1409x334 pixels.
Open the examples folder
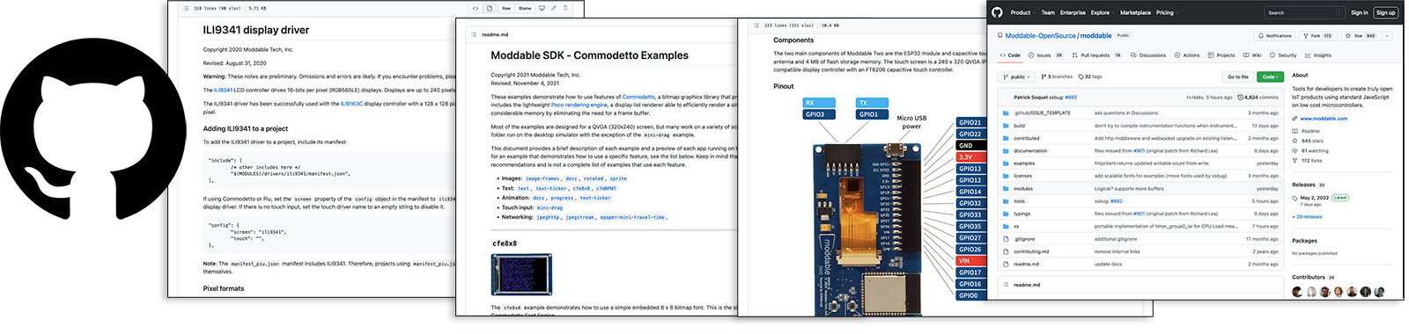click(x=1024, y=163)
